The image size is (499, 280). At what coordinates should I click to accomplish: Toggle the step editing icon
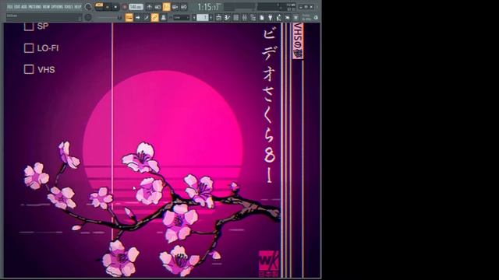[146, 17]
